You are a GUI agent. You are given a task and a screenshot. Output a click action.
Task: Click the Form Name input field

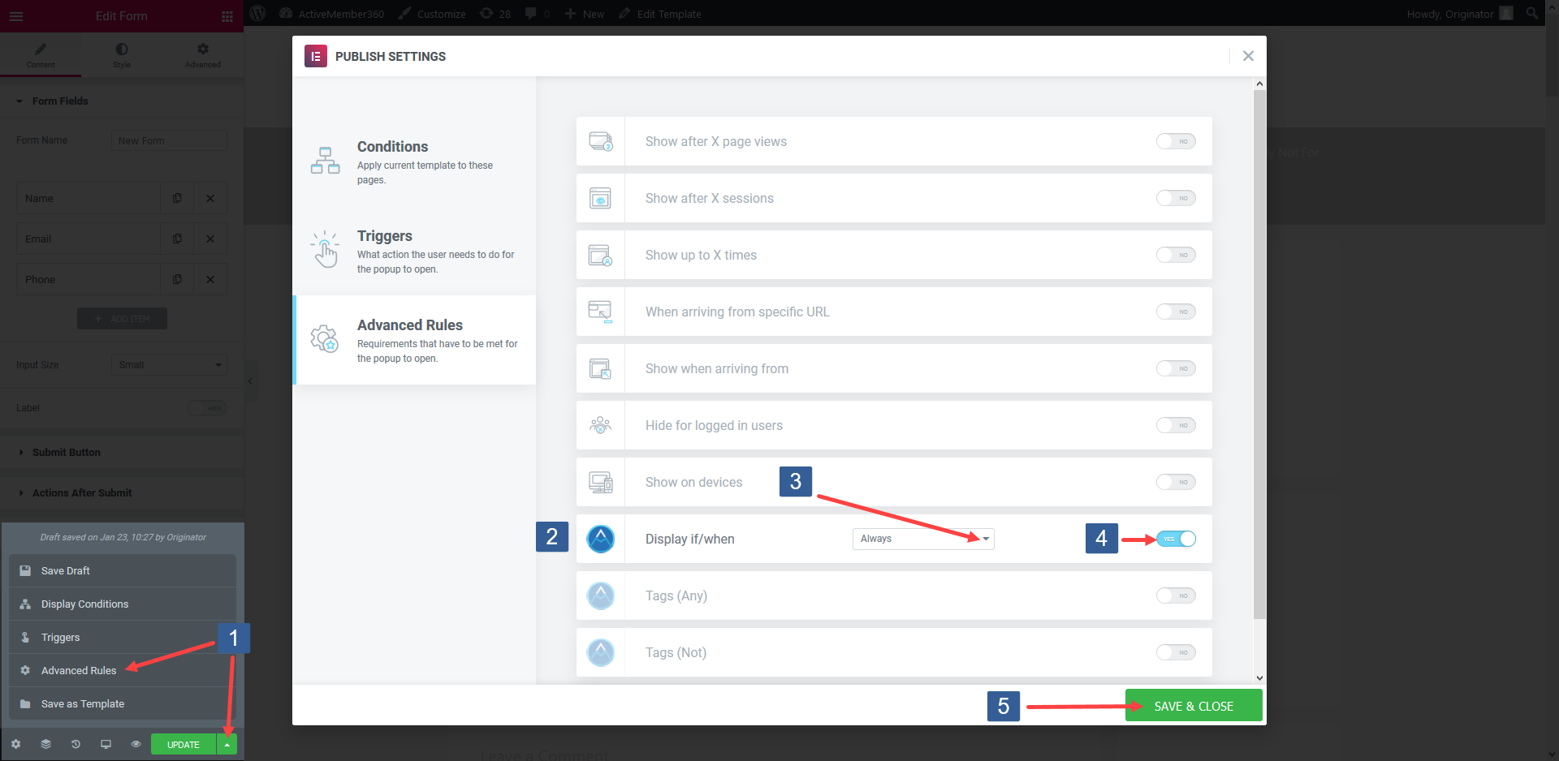pos(169,140)
